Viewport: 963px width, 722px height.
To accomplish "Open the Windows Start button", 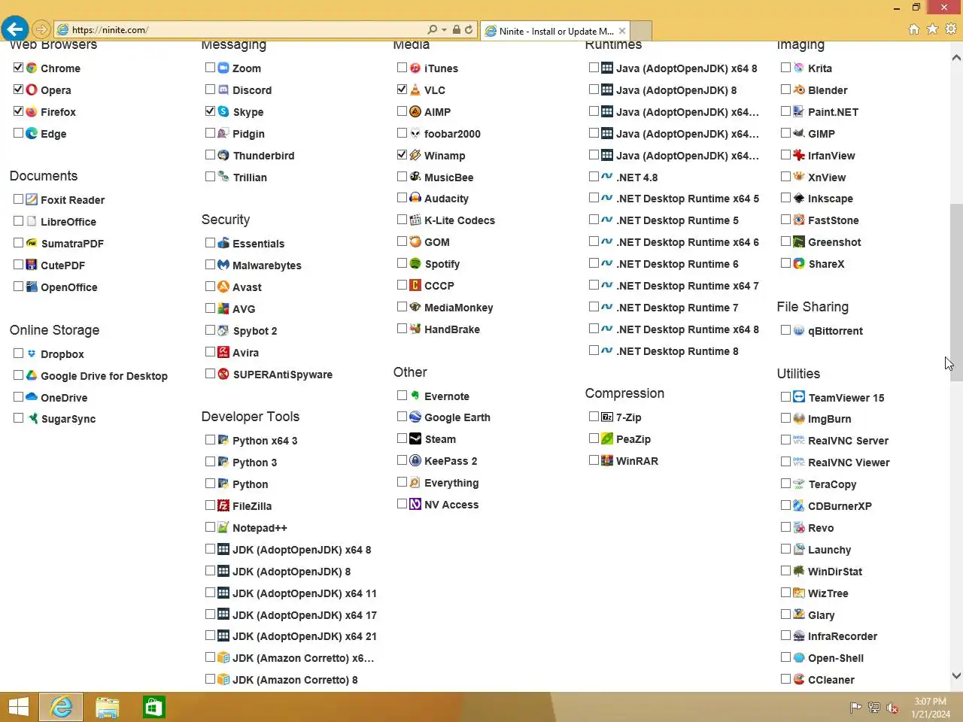I will pos(19,707).
